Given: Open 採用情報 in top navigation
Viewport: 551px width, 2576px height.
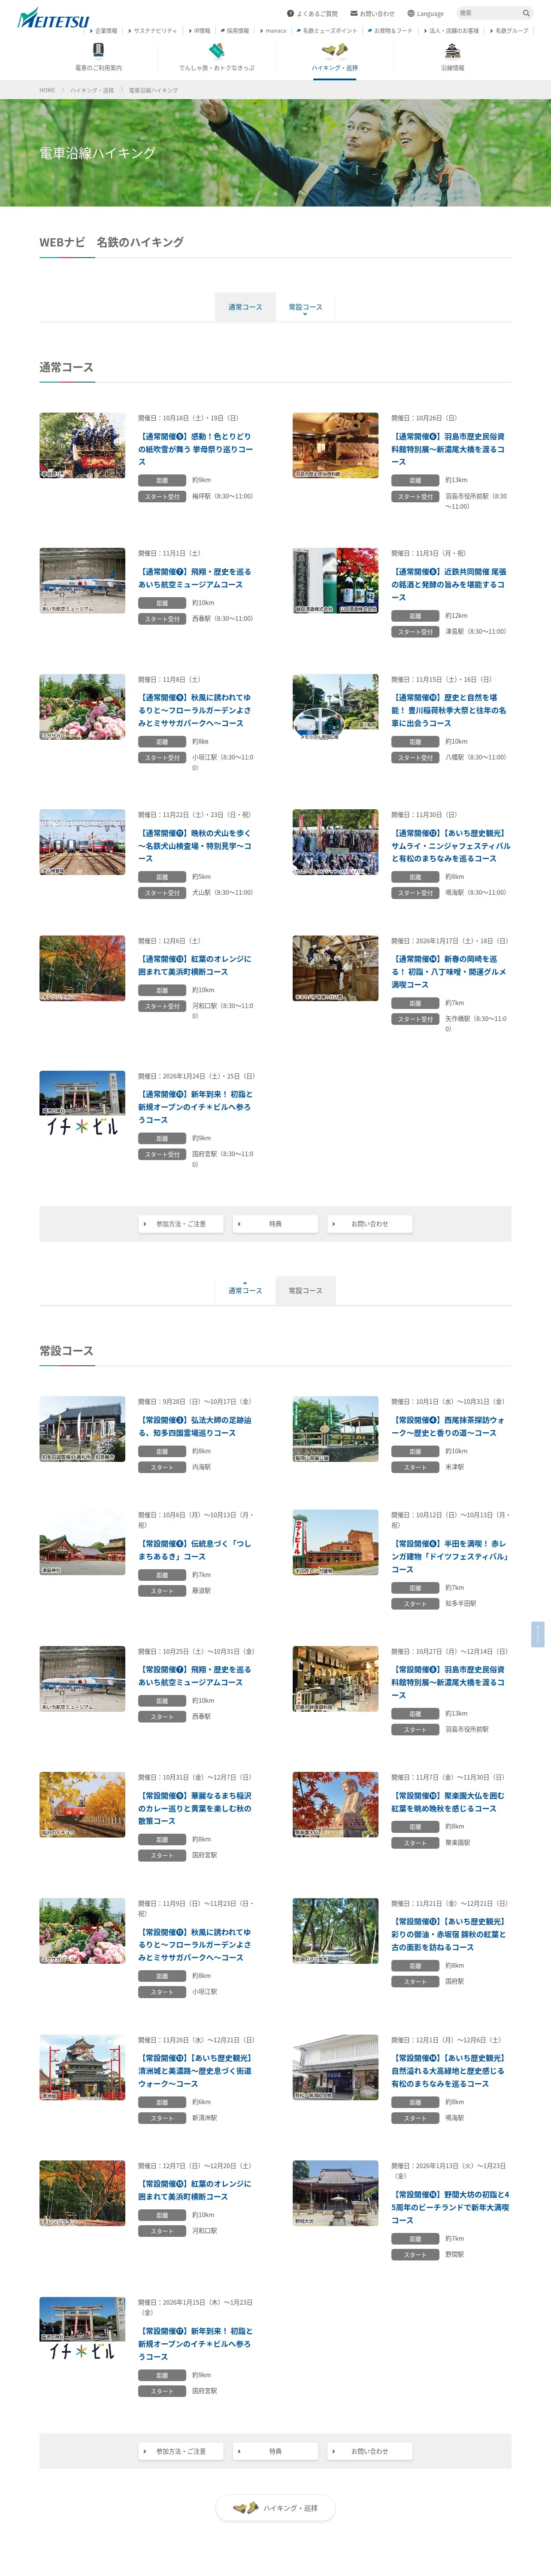Looking at the screenshot, I should pos(235,31).
